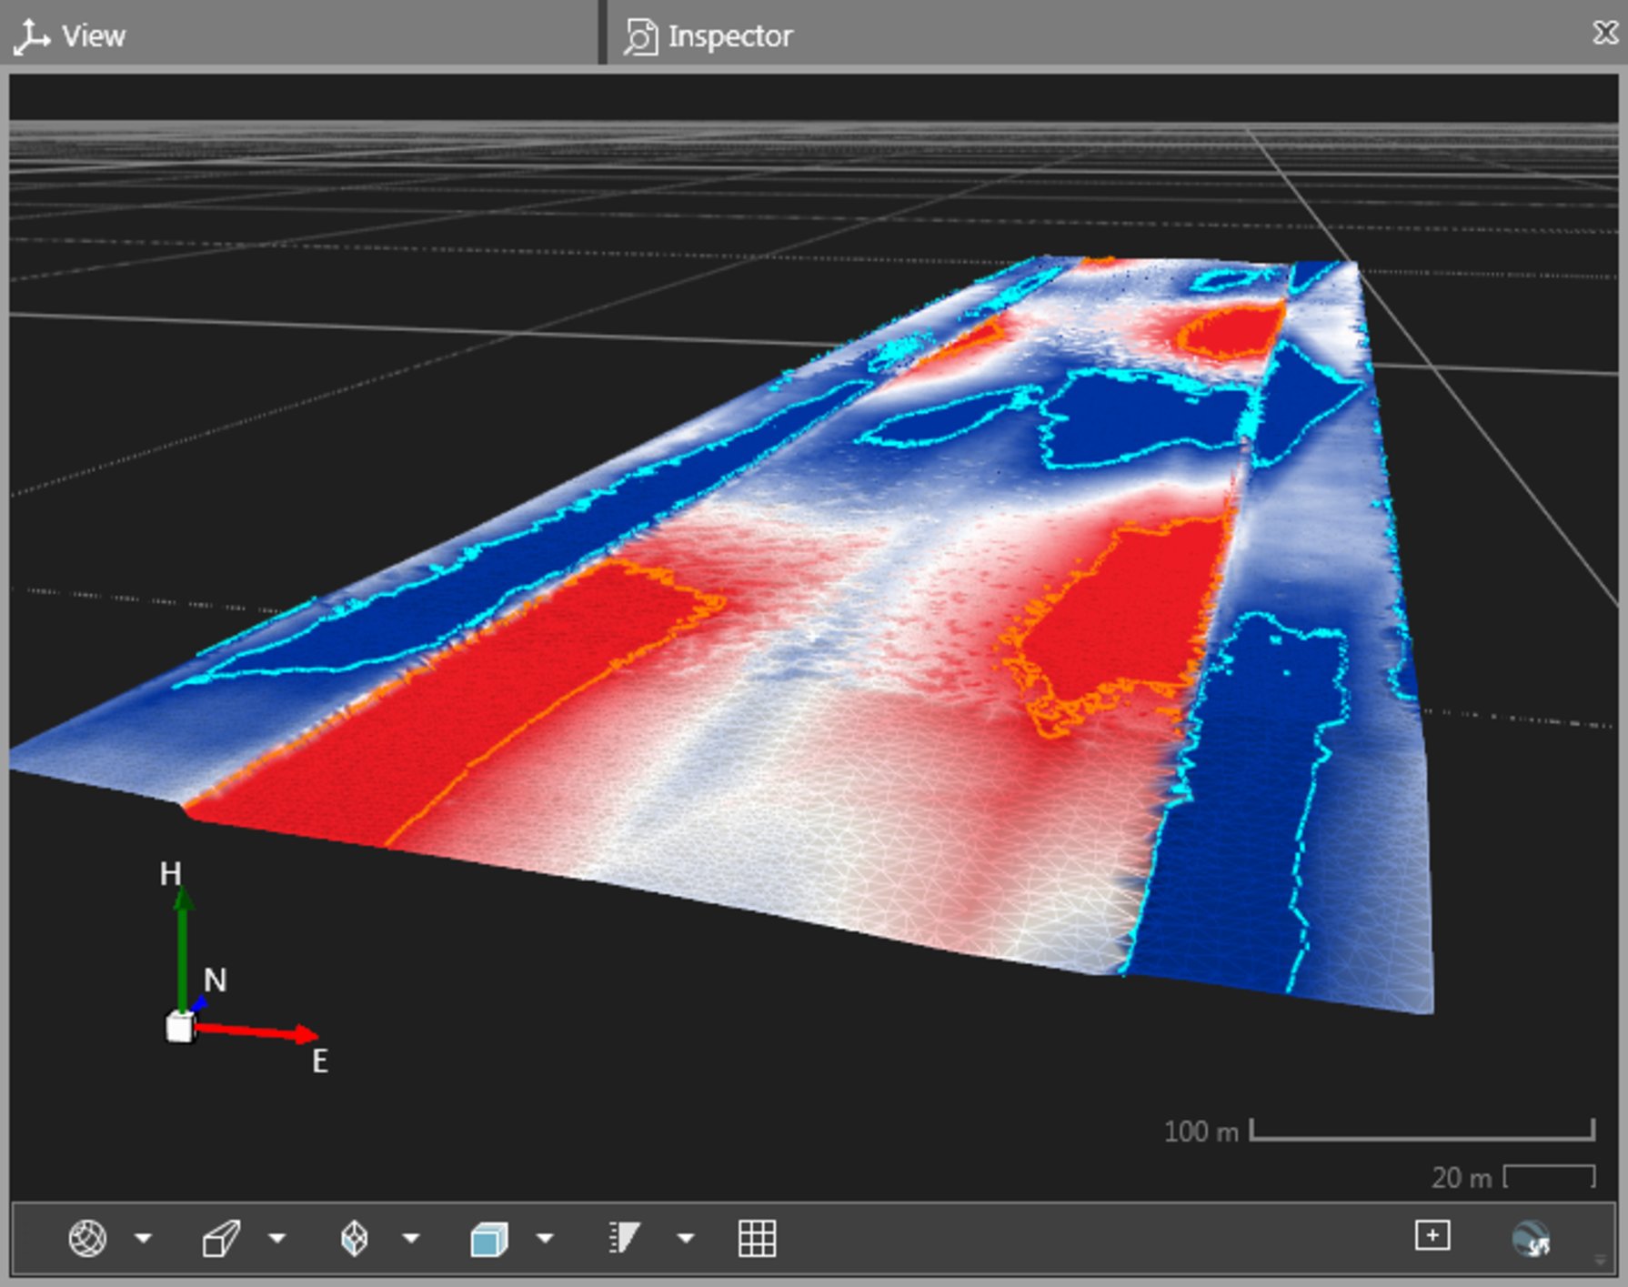Toggle the grid display icon
1628x1287 pixels.
point(757,1238)
